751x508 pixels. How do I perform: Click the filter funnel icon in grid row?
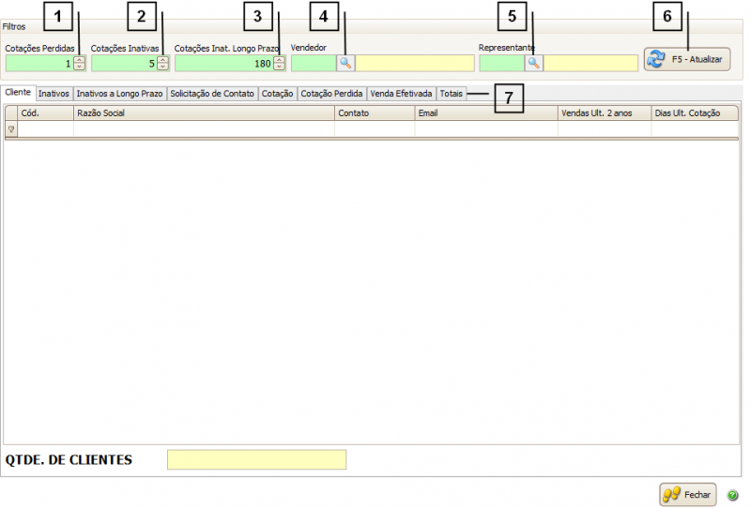[x=11, y=129]
